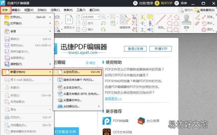The width and height of the screenshot is (217, 135).
Task: Click the eraser tool icon
Action: (x=197, y=23)
